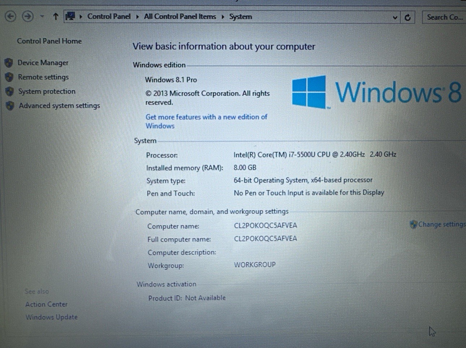Image resolution: width=466 pixels, height=348 pixels.
Task: Open Remote settings
Action: 43,77
